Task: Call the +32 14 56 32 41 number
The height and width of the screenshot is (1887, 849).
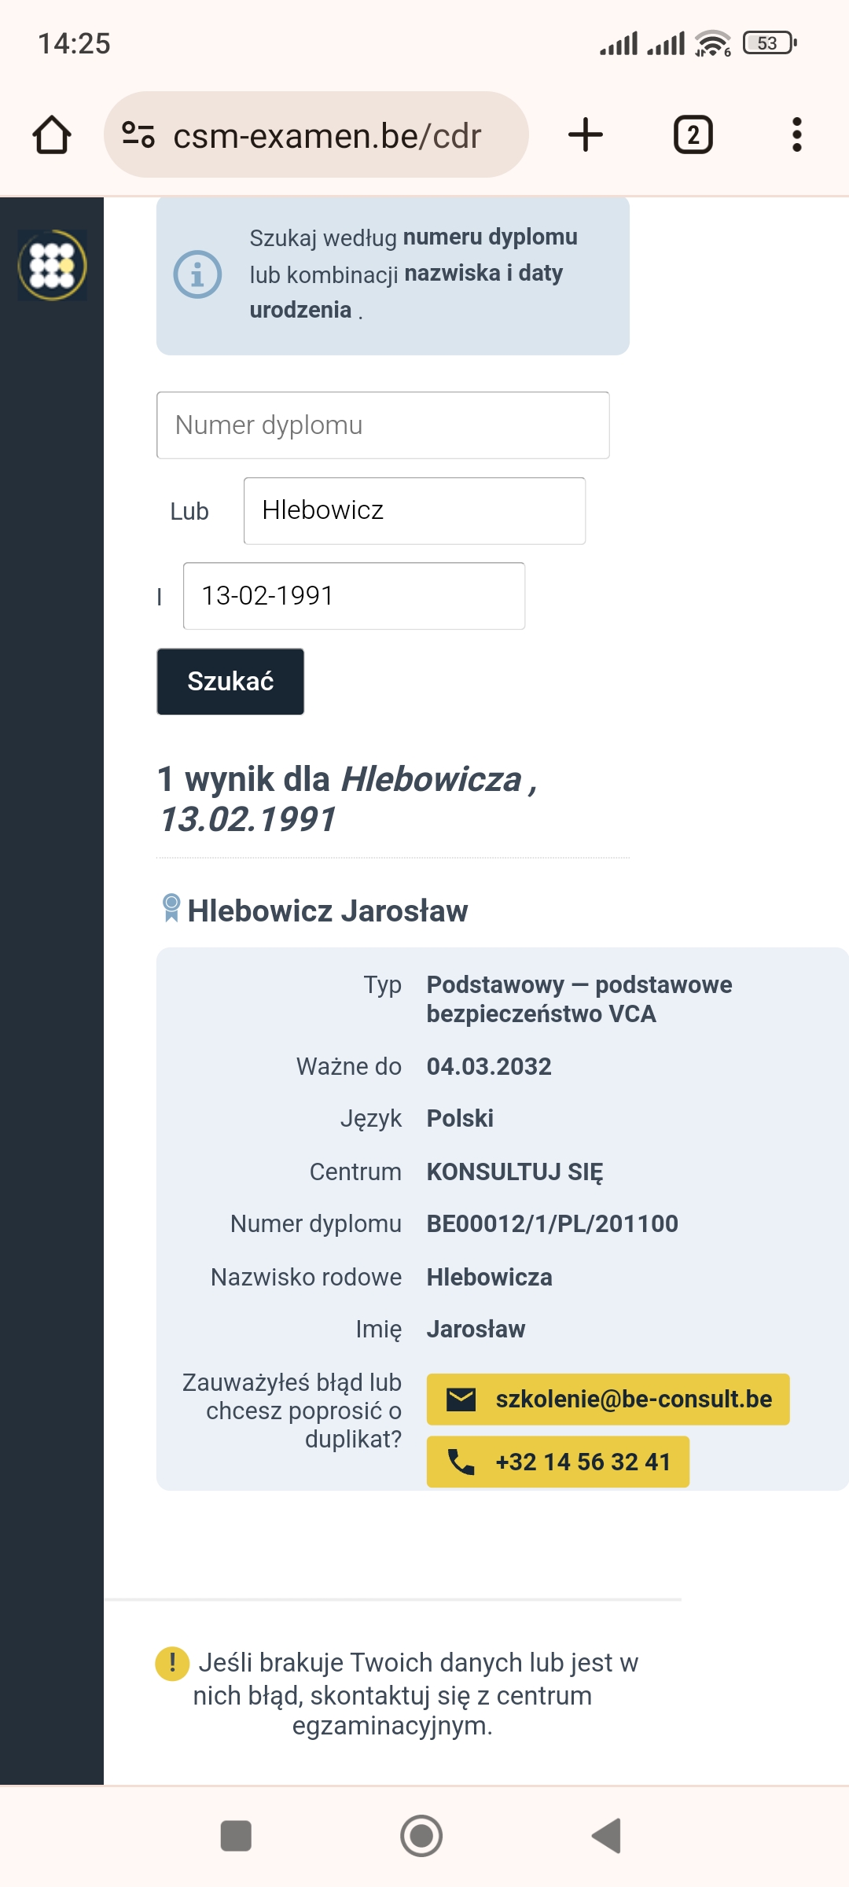Action: [x=557, y=1462]
